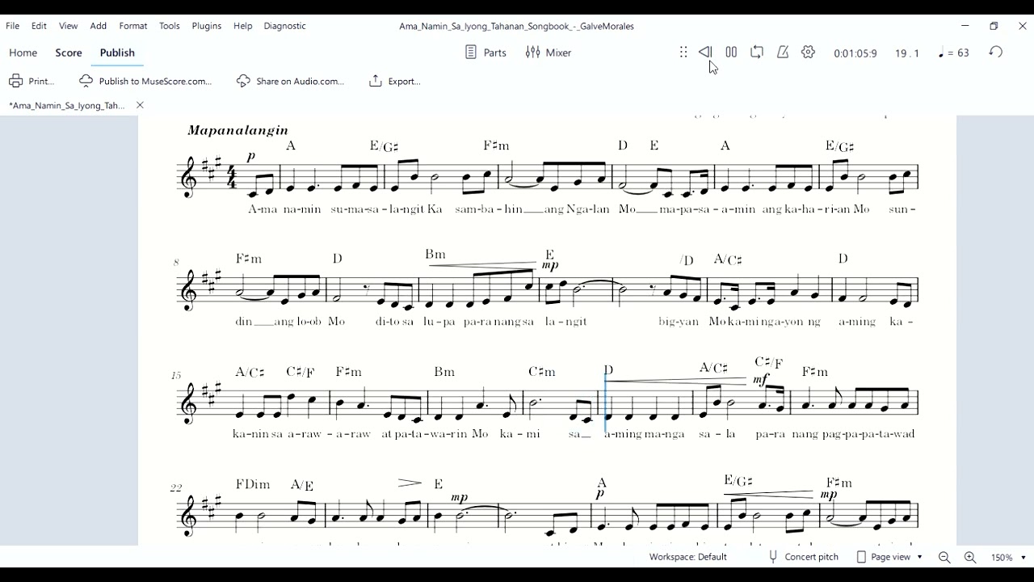Open the Format menu
Viewport: 1034px width, 582px height.
133,26
